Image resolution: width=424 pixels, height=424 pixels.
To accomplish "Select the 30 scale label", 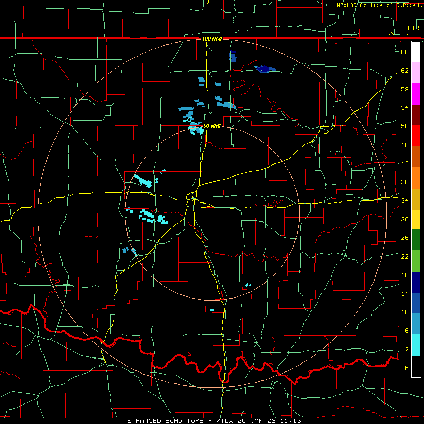I will [405, 219].
